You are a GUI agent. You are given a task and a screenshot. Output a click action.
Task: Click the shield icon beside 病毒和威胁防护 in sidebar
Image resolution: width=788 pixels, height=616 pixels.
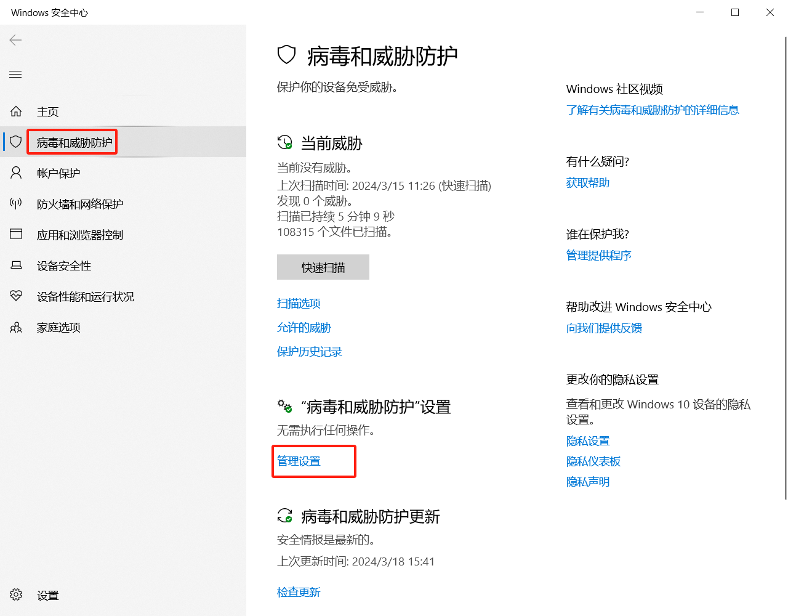16,142
